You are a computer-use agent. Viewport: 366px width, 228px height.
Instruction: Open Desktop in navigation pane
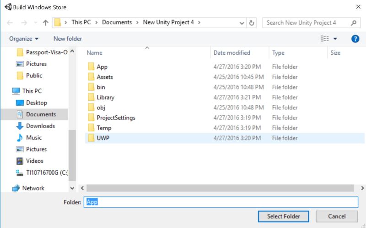32,103
